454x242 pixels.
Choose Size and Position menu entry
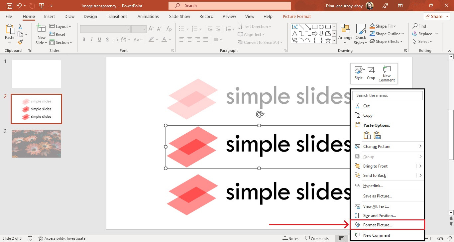tap(379, 215)
